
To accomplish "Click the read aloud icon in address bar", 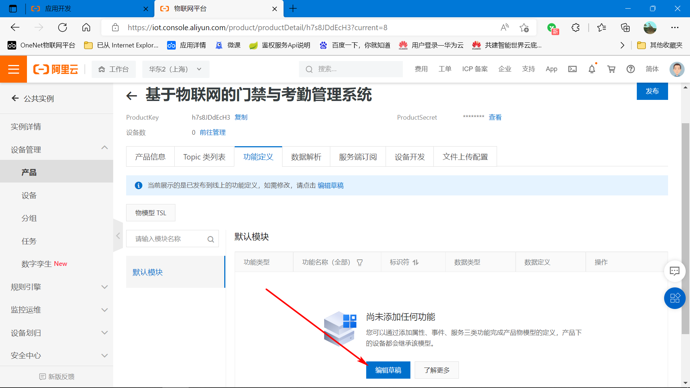I will (x=505, y=28).
